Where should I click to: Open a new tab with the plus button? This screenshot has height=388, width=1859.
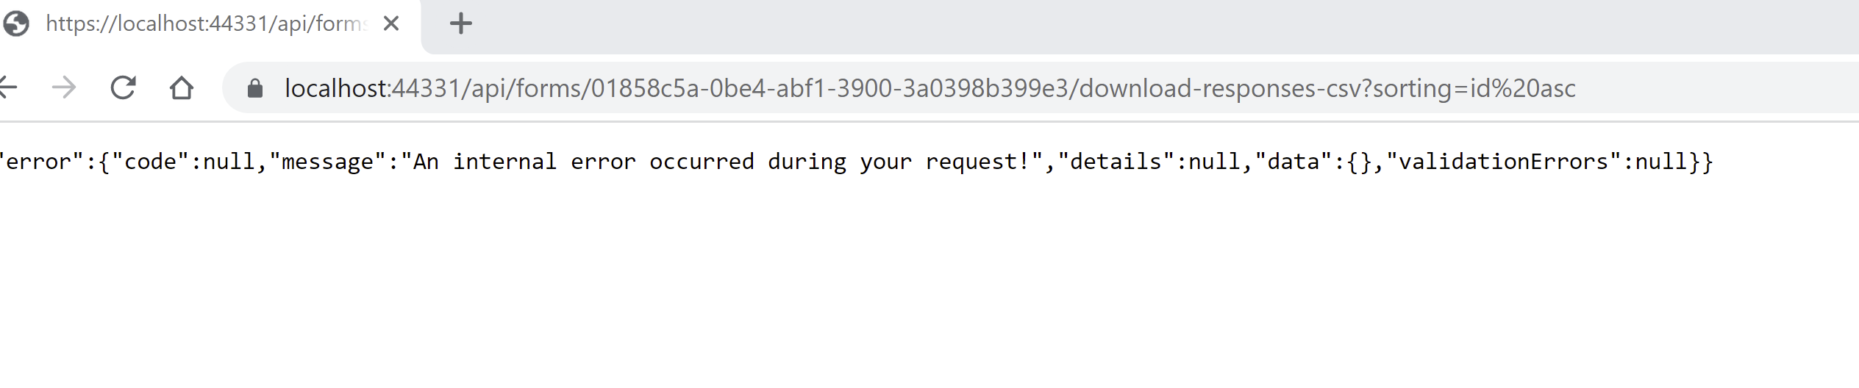(460, 24)
